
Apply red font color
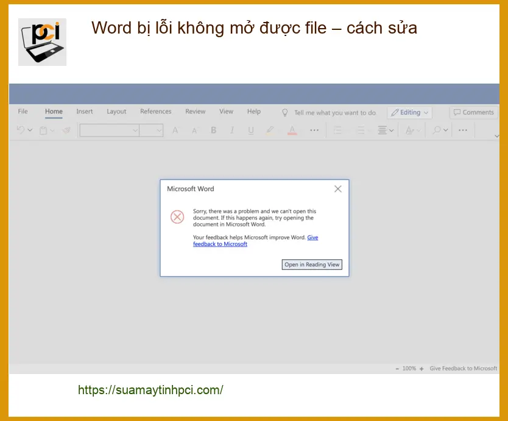pos(292,131)
